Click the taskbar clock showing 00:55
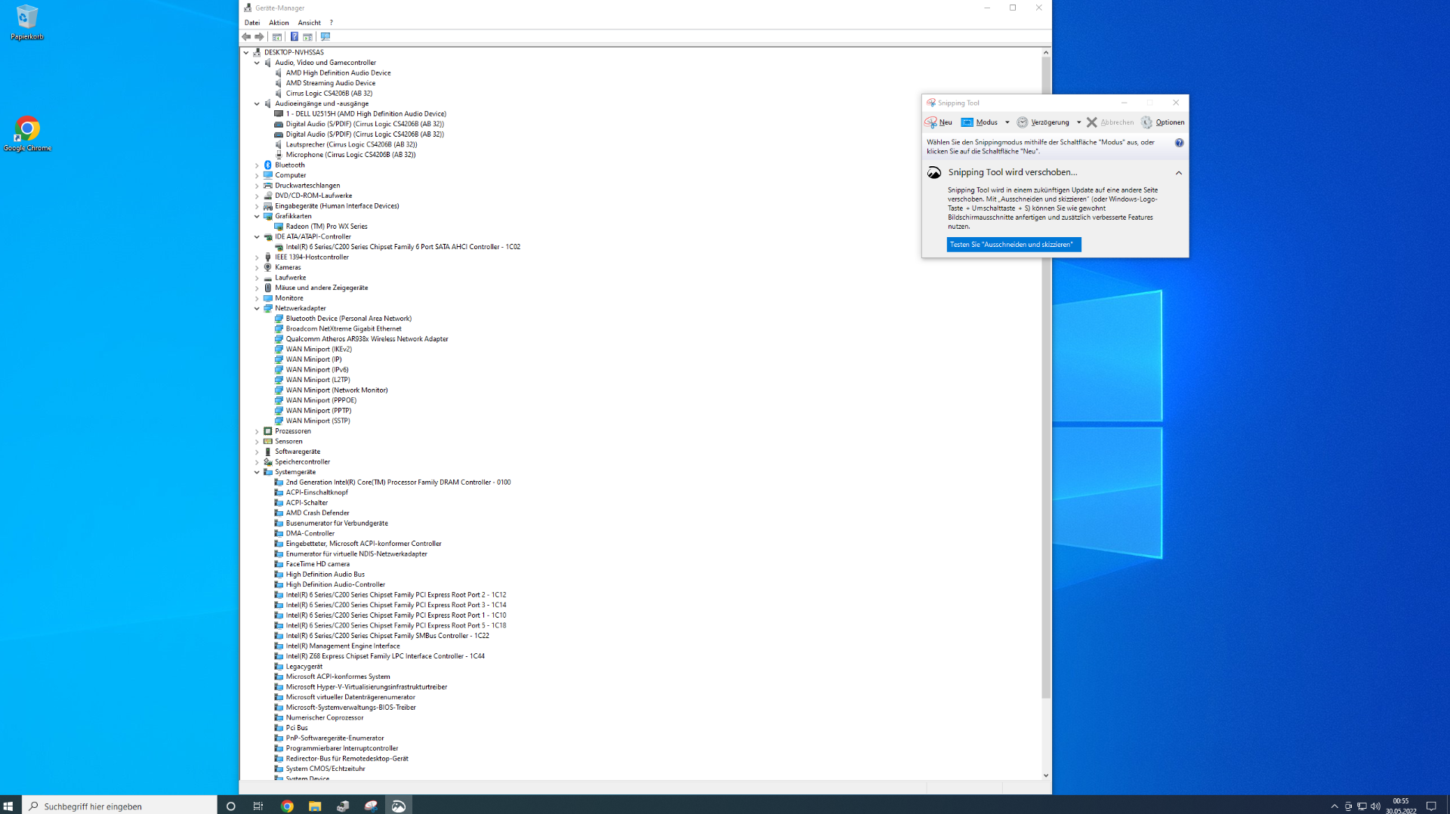The width and height of the screenshot is (1450, 814). 1401,806
